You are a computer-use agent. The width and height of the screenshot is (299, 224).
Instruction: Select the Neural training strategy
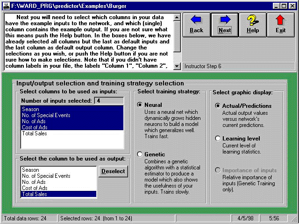[140, 105]
